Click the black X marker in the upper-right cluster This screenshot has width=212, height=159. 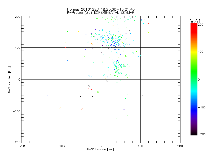click(129, 31)
